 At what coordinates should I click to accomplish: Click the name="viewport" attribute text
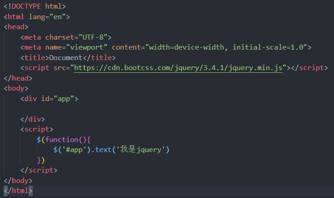(x=76, y=47)
